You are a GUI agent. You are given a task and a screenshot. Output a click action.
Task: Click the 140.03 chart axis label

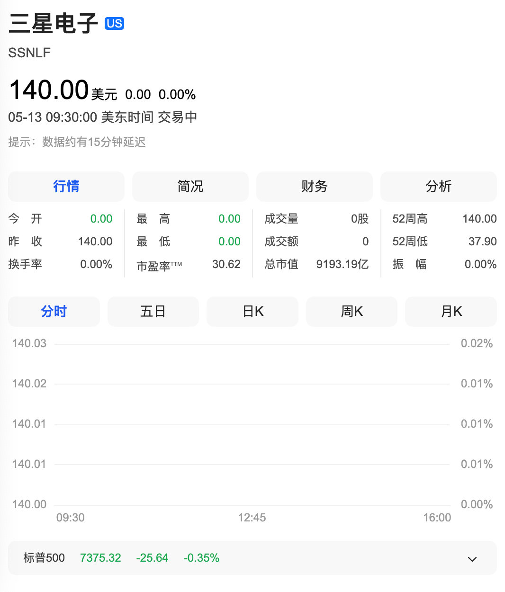pos(29,343)
